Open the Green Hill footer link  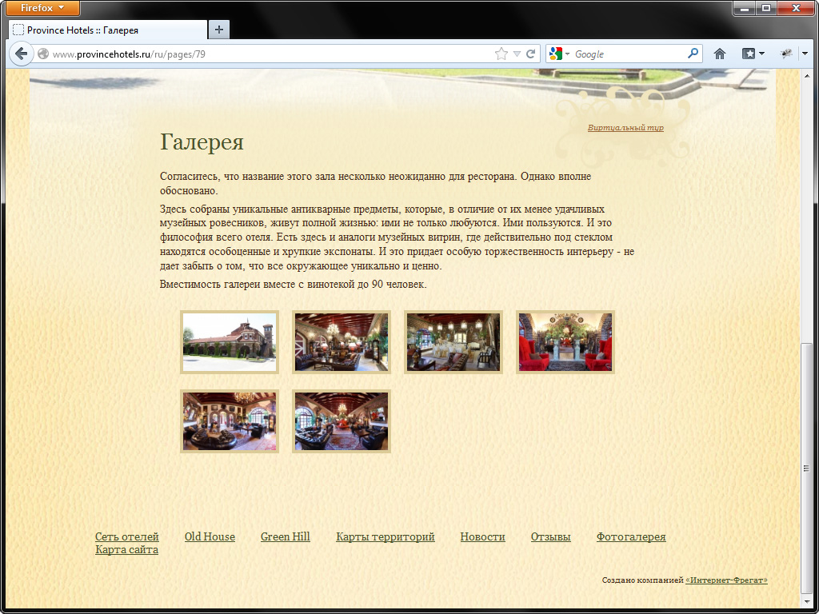pos(286,536)
